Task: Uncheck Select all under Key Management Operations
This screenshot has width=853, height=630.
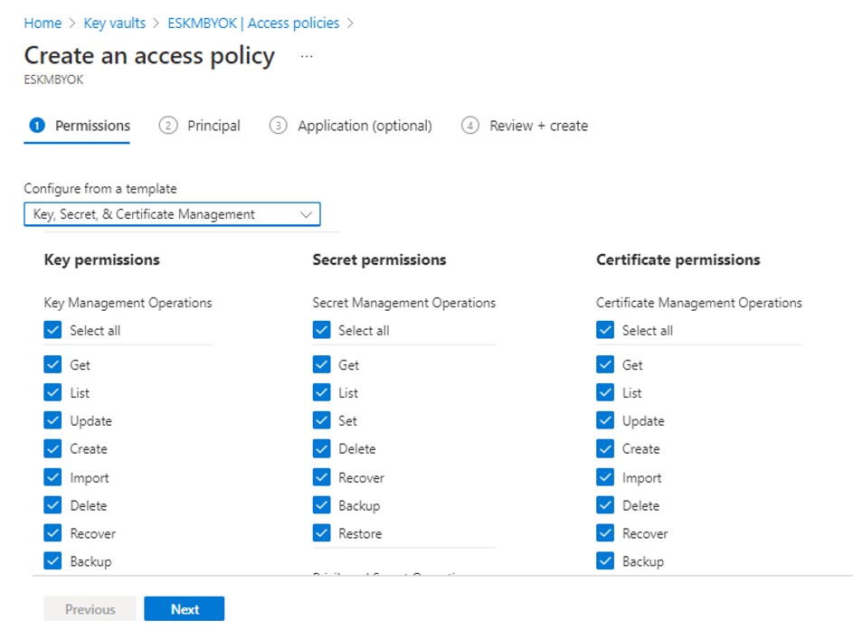Action: 52,330
